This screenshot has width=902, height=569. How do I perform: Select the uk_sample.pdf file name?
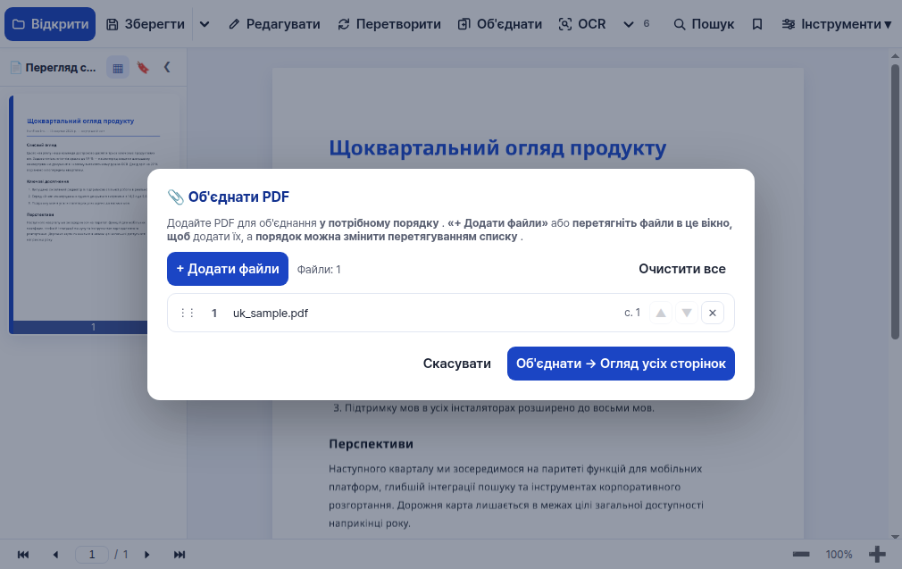tap(271, 313)
